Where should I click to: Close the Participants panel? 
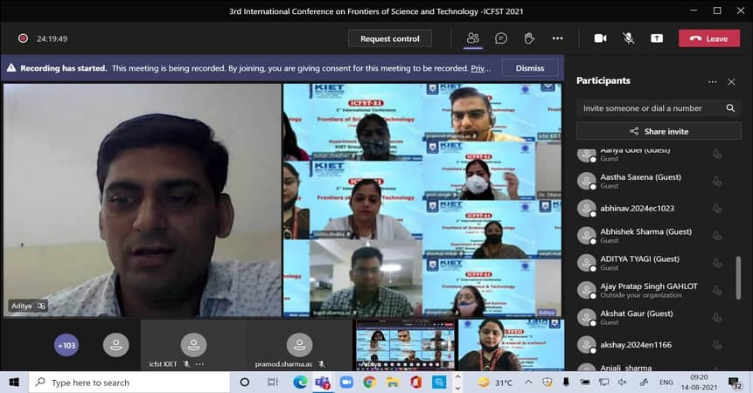[x=731, y=81]
